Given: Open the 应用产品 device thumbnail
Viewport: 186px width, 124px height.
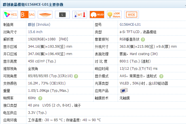Looking at the screenshot, I should (x=124, y=91).
